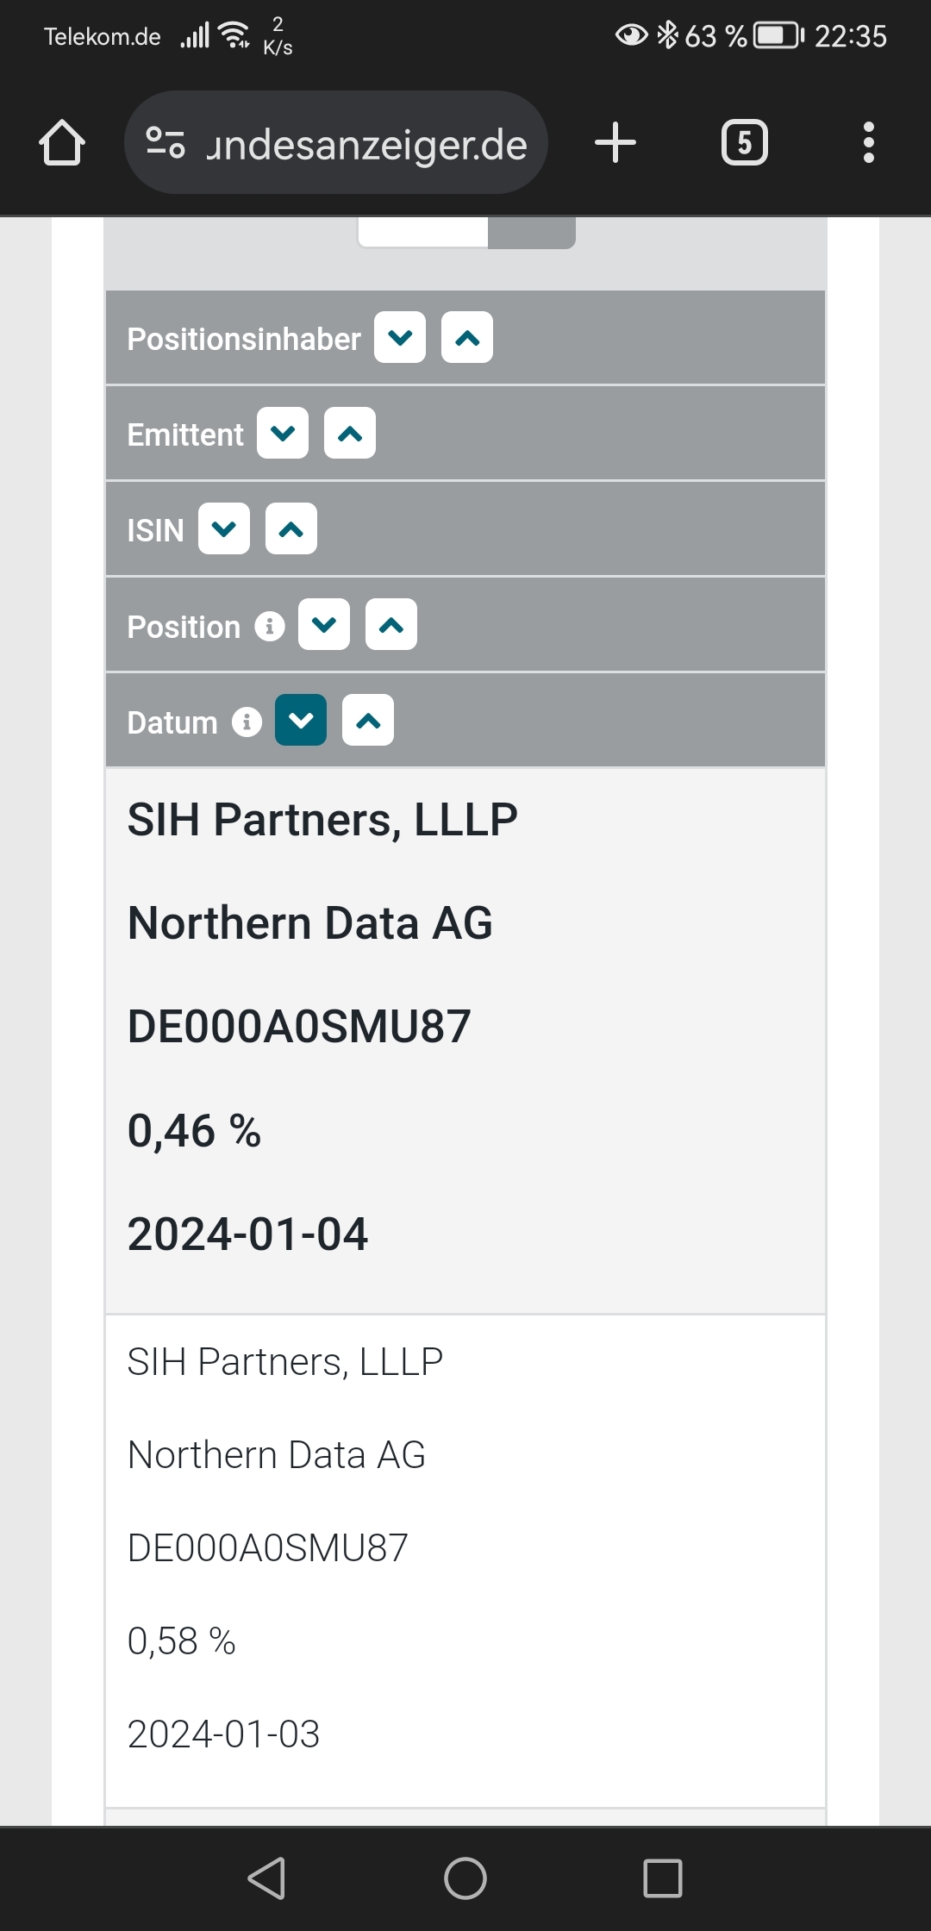This screenshot has width=931, height=1931.
Task: Click the up chevron for Emittent
Action: [350, 433]
